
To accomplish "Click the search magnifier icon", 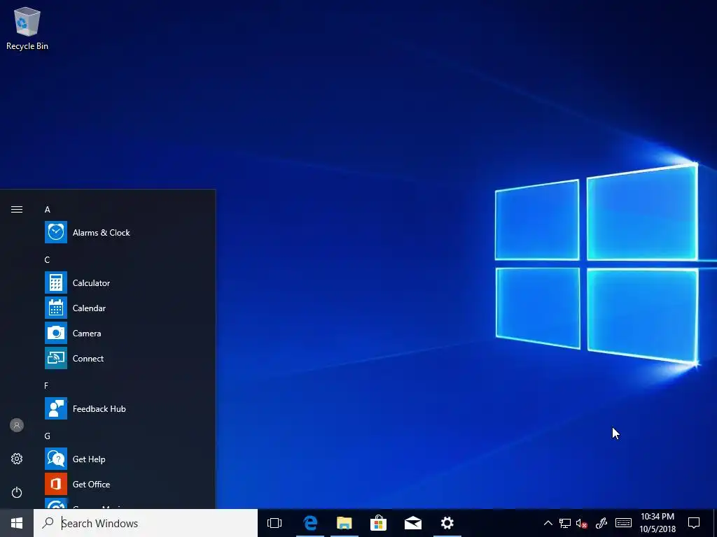I will [48, 523].
